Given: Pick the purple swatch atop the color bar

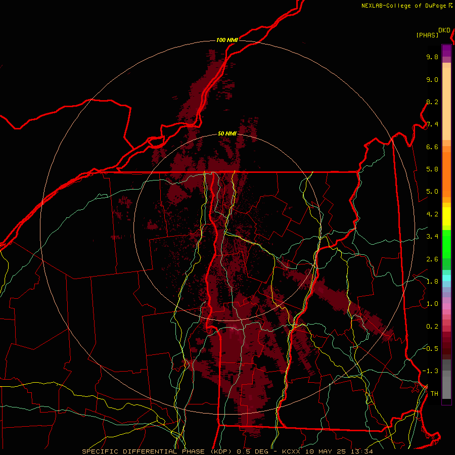Looking at the screenshot, I should pos(446,51).
